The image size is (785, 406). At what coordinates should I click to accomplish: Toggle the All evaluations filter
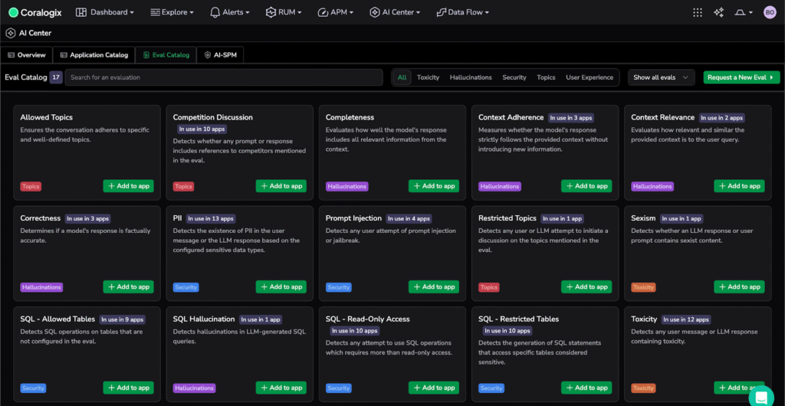point(402,77)
